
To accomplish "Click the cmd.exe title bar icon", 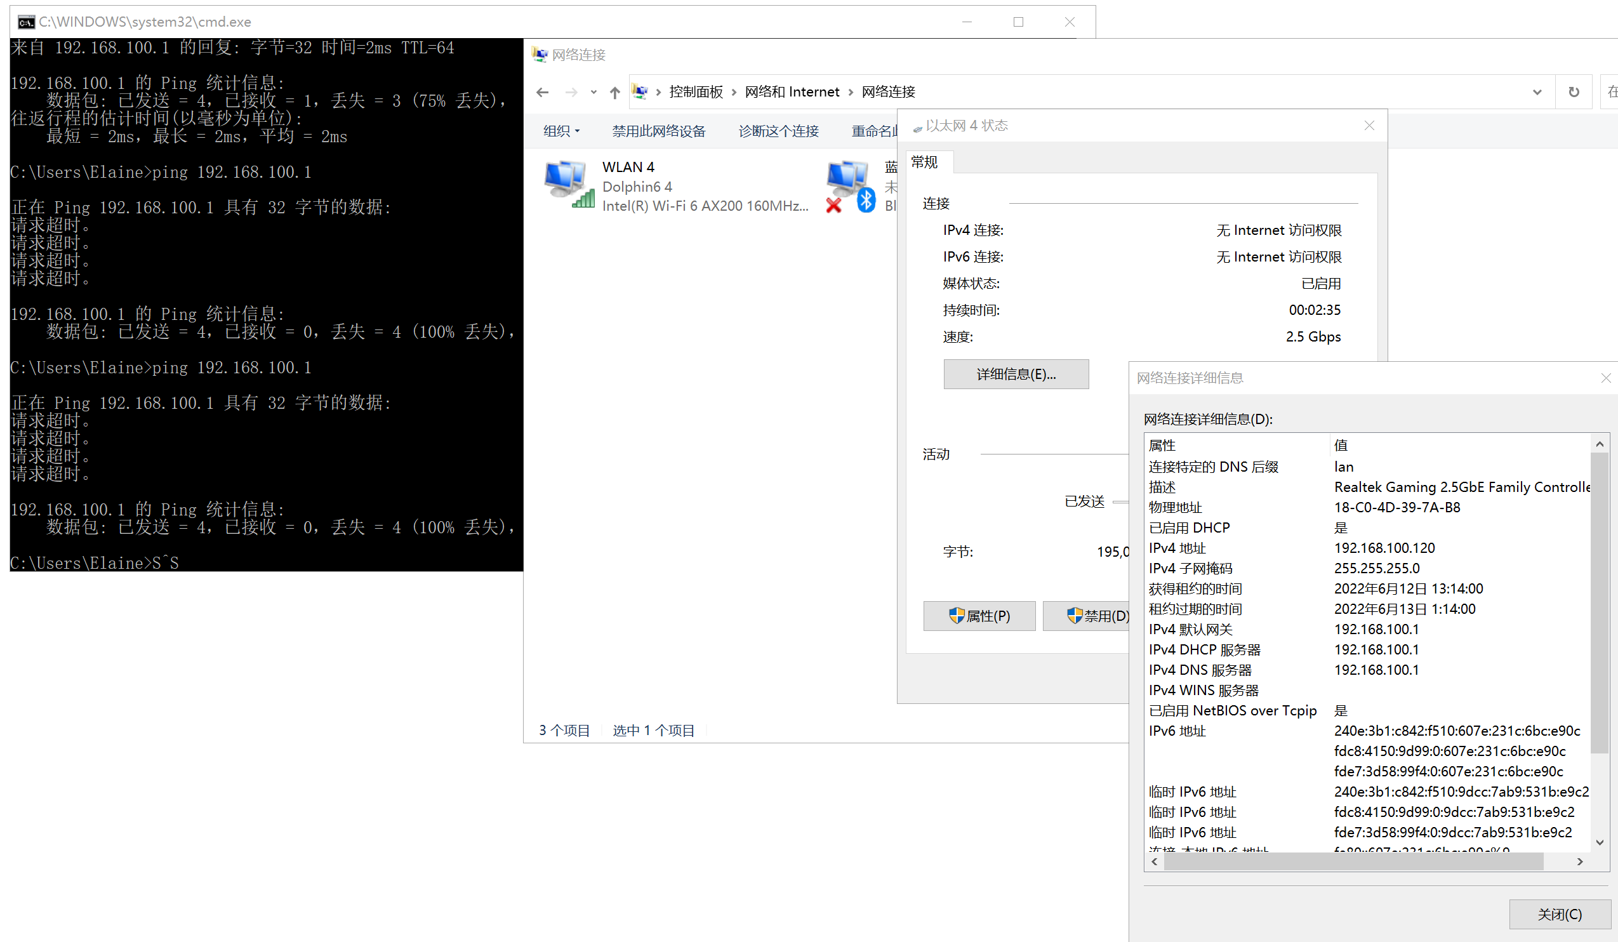I will [x=25, y=22].
